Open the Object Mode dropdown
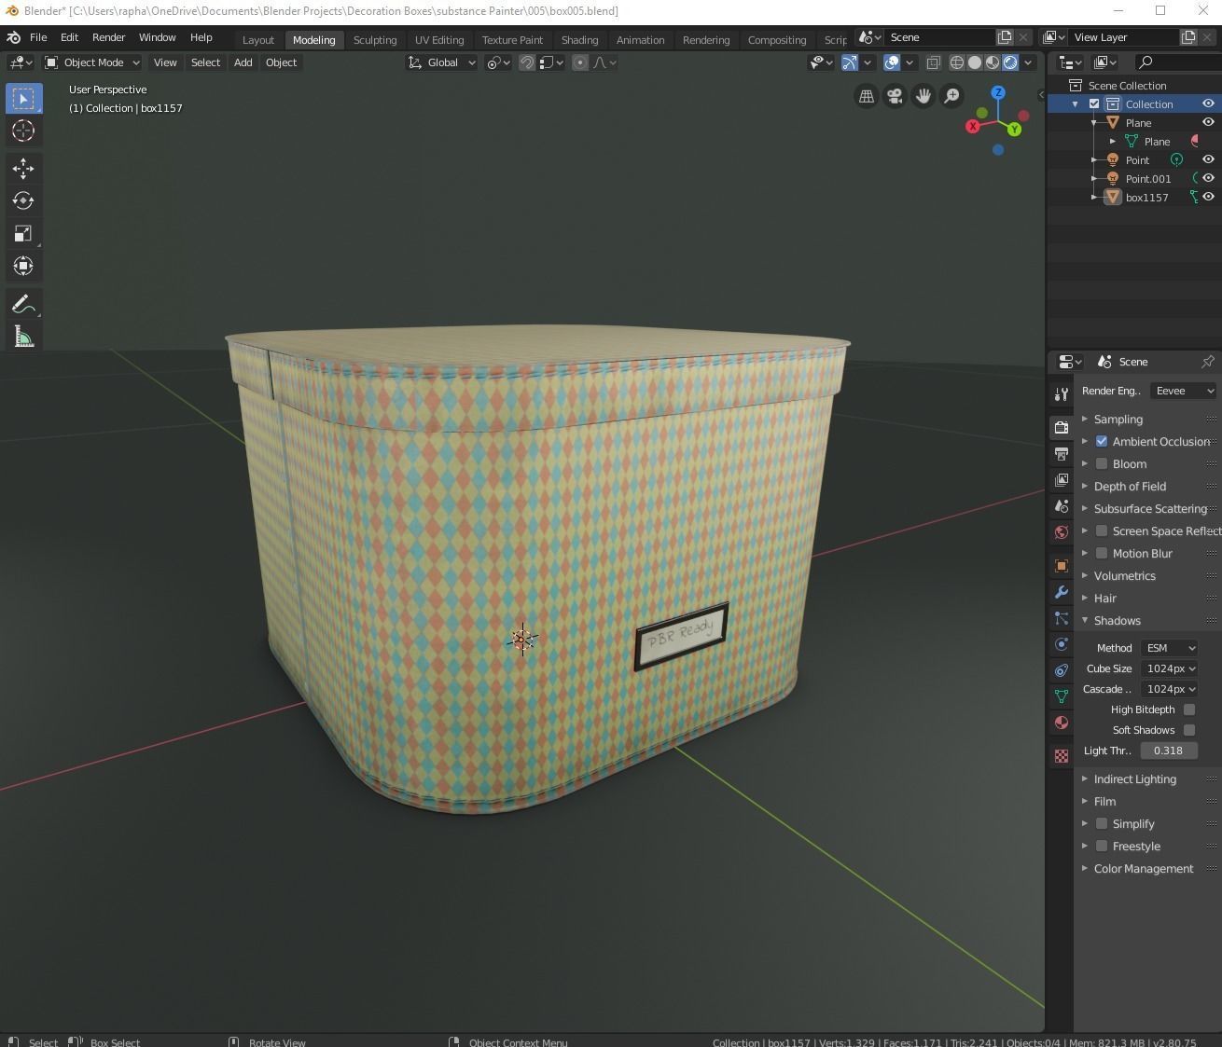Screen dimensions: 1222x1047 (93, 62)
